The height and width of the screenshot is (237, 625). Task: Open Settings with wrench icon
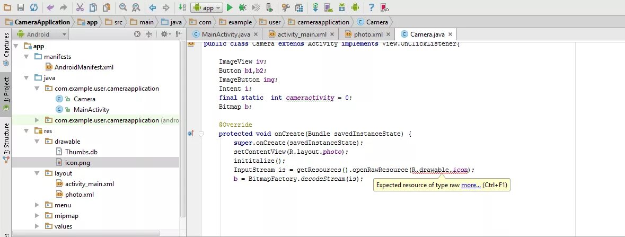285,7
